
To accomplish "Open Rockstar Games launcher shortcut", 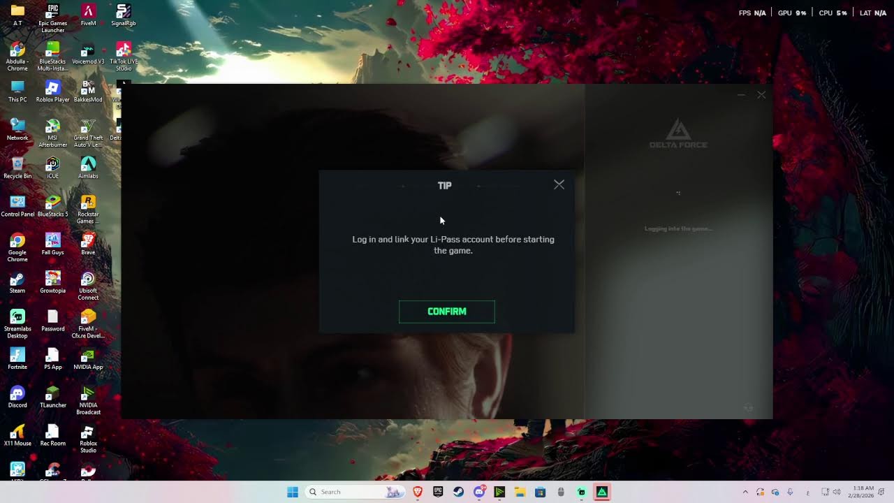I will 88,209.
